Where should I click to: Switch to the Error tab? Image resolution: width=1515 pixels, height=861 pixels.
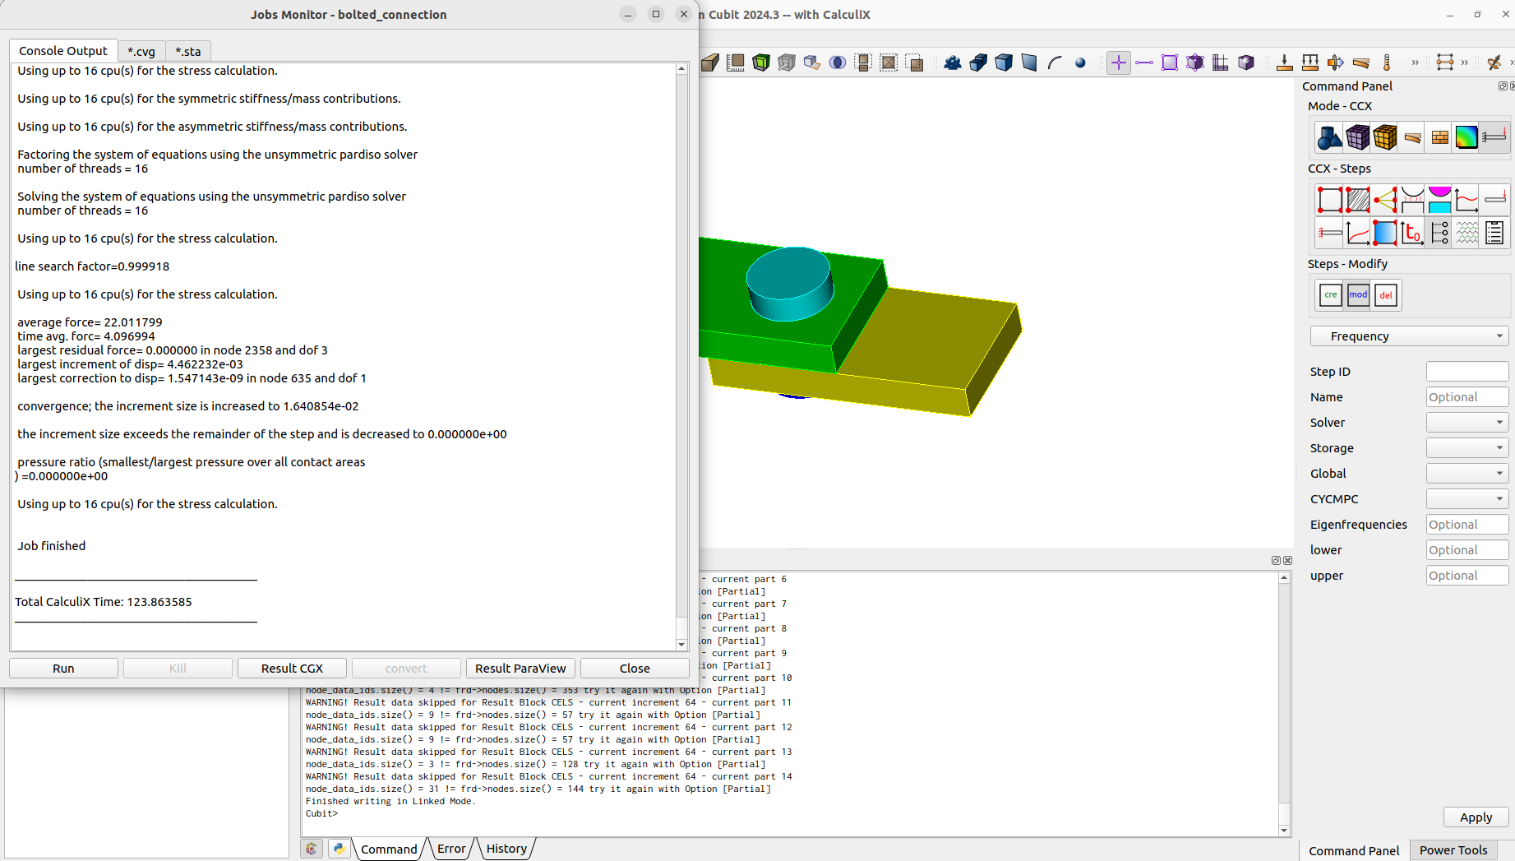pos(450,848)
